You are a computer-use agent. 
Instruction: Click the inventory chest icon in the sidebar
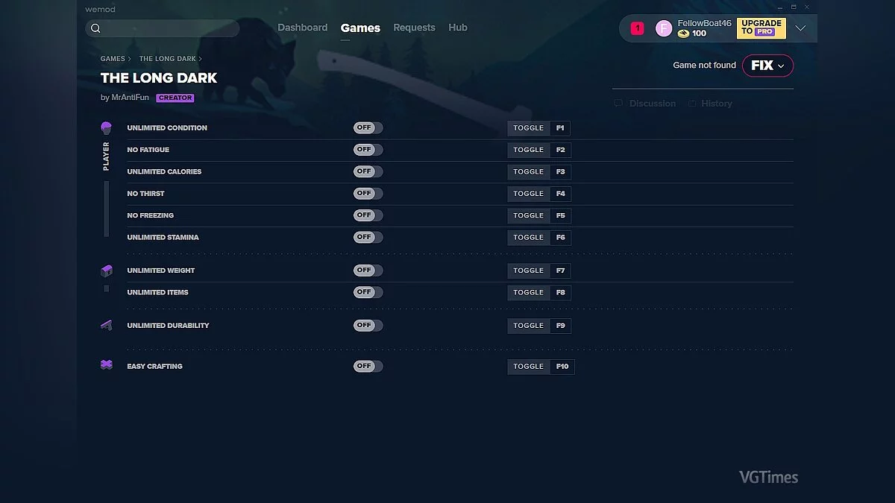click(x=107, y=271)
